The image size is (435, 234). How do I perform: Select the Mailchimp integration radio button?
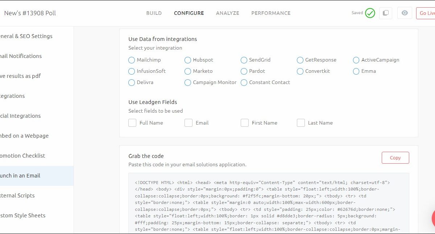coord(132,60)
